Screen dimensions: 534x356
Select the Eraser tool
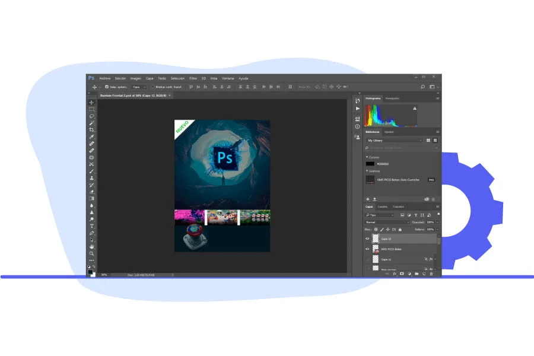tap(91, 192)
